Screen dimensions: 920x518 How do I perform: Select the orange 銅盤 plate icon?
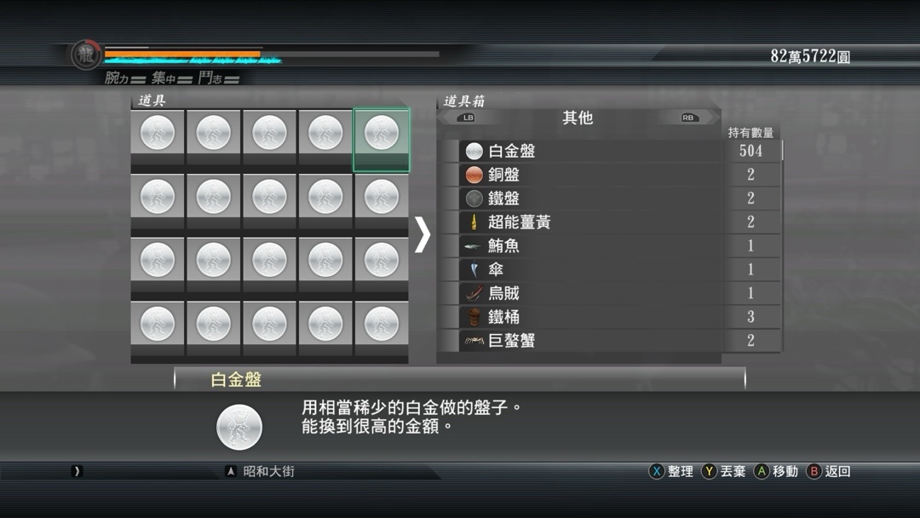click(x=474, y=175)
